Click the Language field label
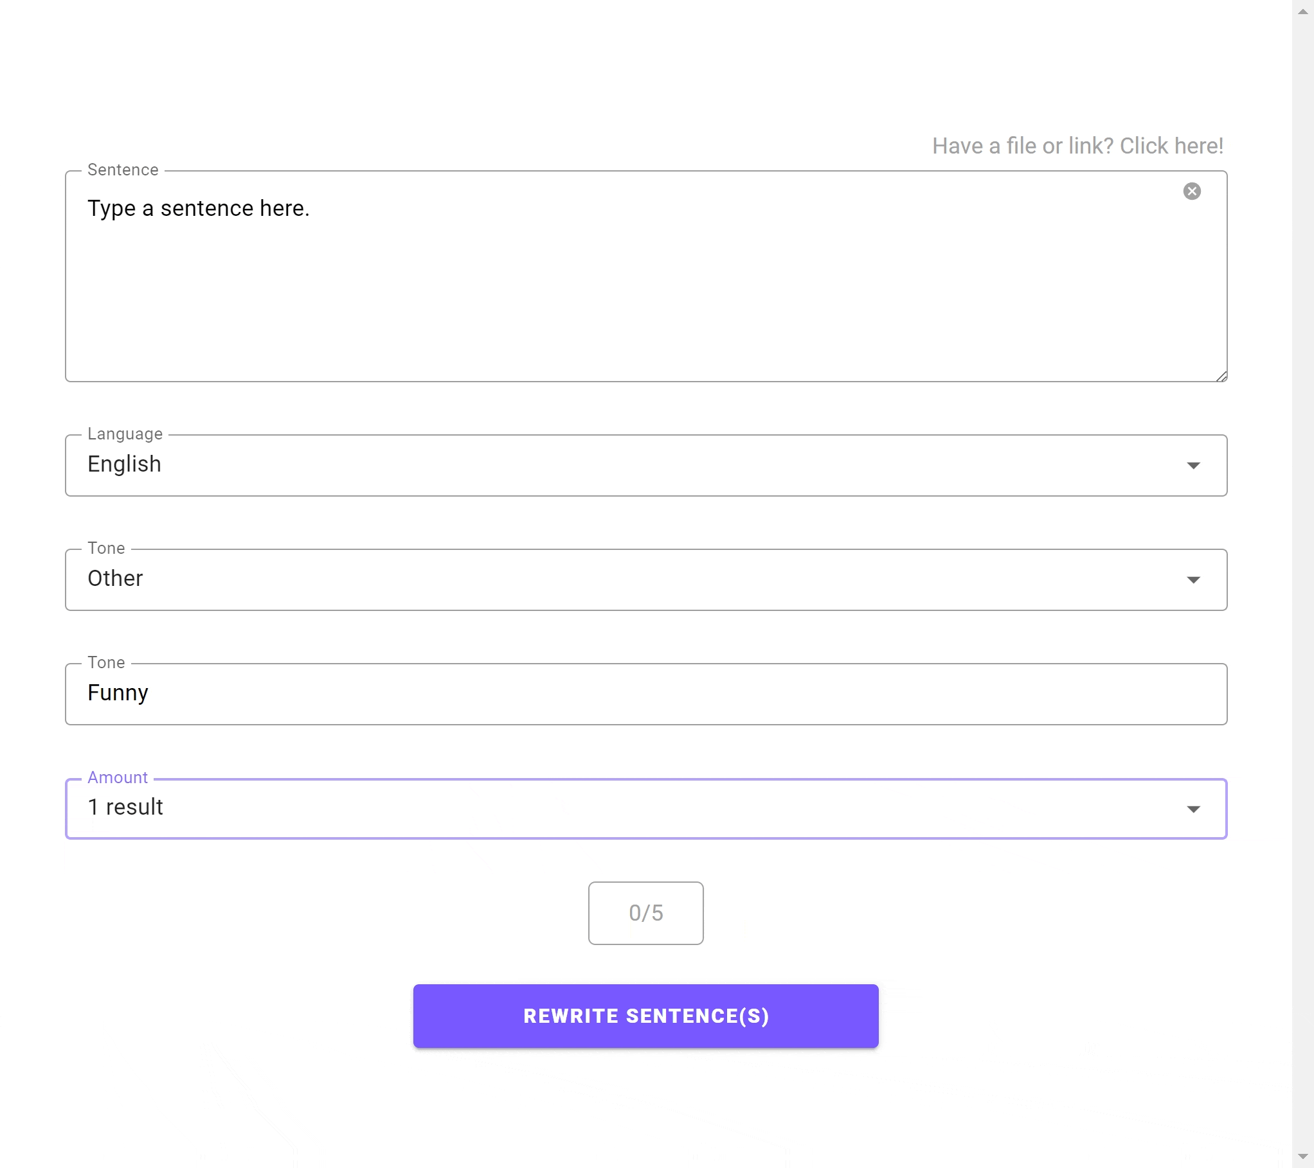This screenshot has width=1314, height=1168. click(125, 434)
